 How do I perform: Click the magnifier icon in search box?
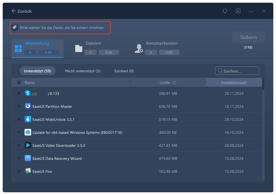[x=220, y=71]
